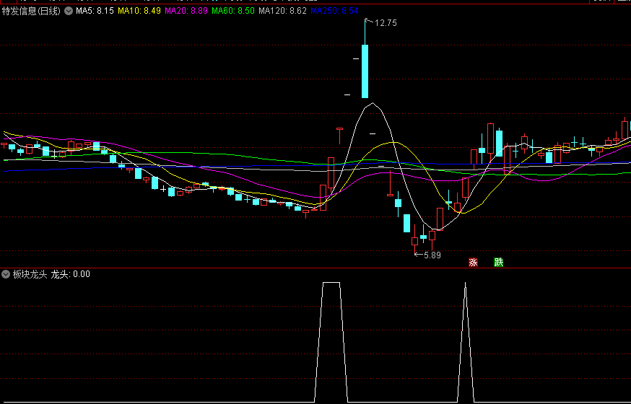Click the 板块龙头 indicator name
Screen dimensions: 631x404
tap(30, 274)
